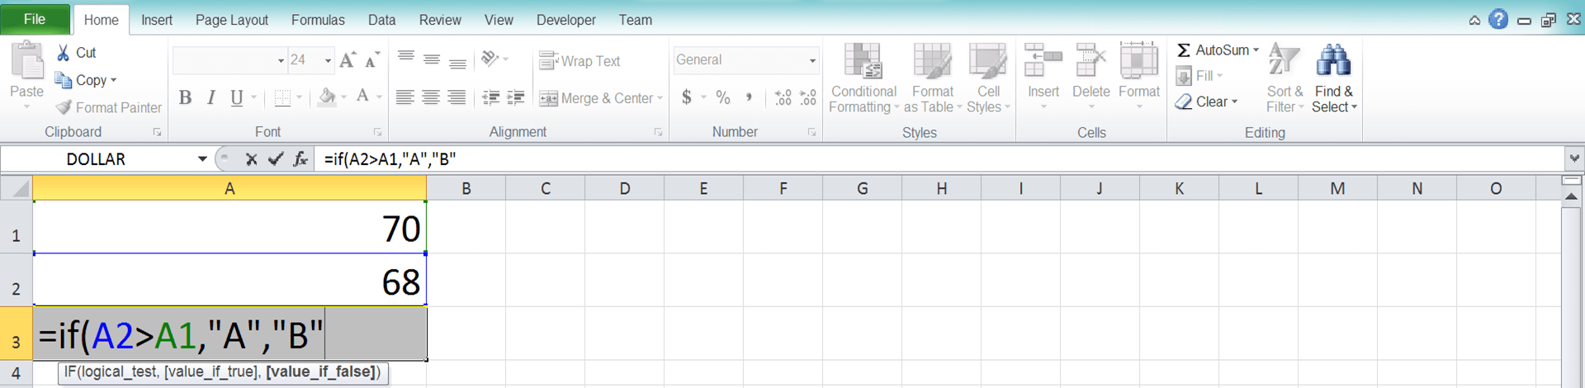Apply Accounting dollar number format

[687, 97]
